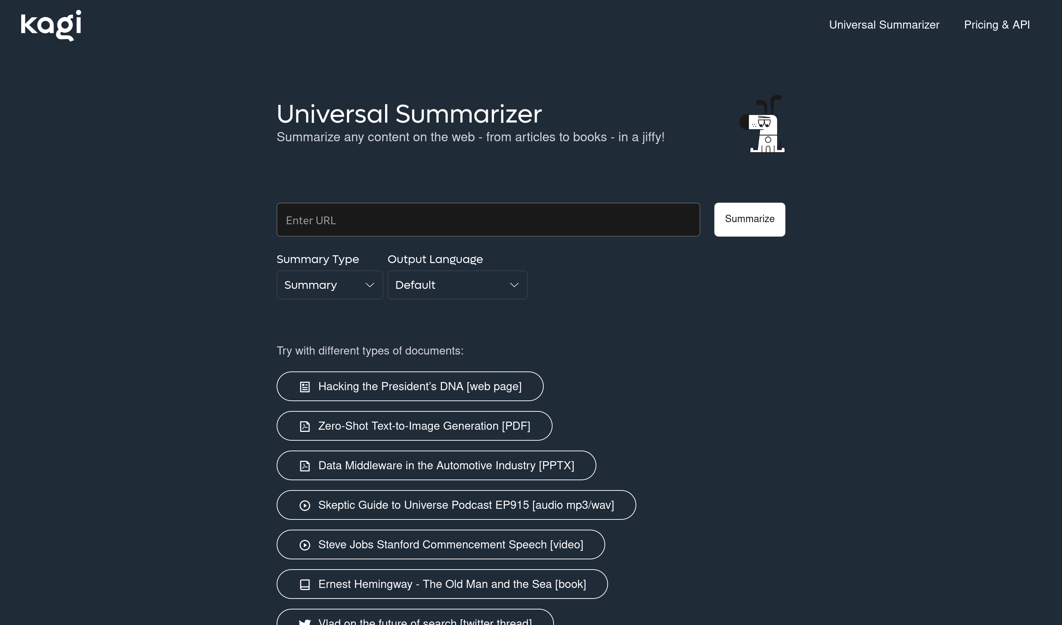Screen dimensions: 1062x625
Task: Click the Universal Summarizer nav item
Action: [884, 25]
